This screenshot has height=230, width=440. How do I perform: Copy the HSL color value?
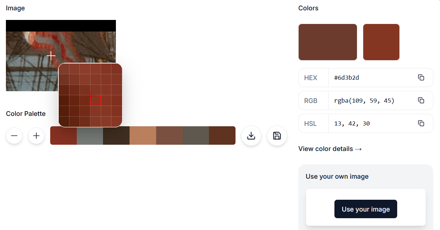[x=421, y=123]
